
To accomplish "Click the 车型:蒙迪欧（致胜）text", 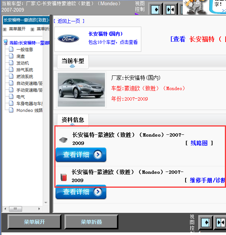I will (x=148, y=89).
